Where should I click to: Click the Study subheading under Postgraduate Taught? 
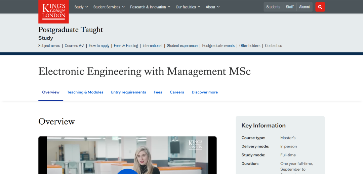tap(46, 38)
